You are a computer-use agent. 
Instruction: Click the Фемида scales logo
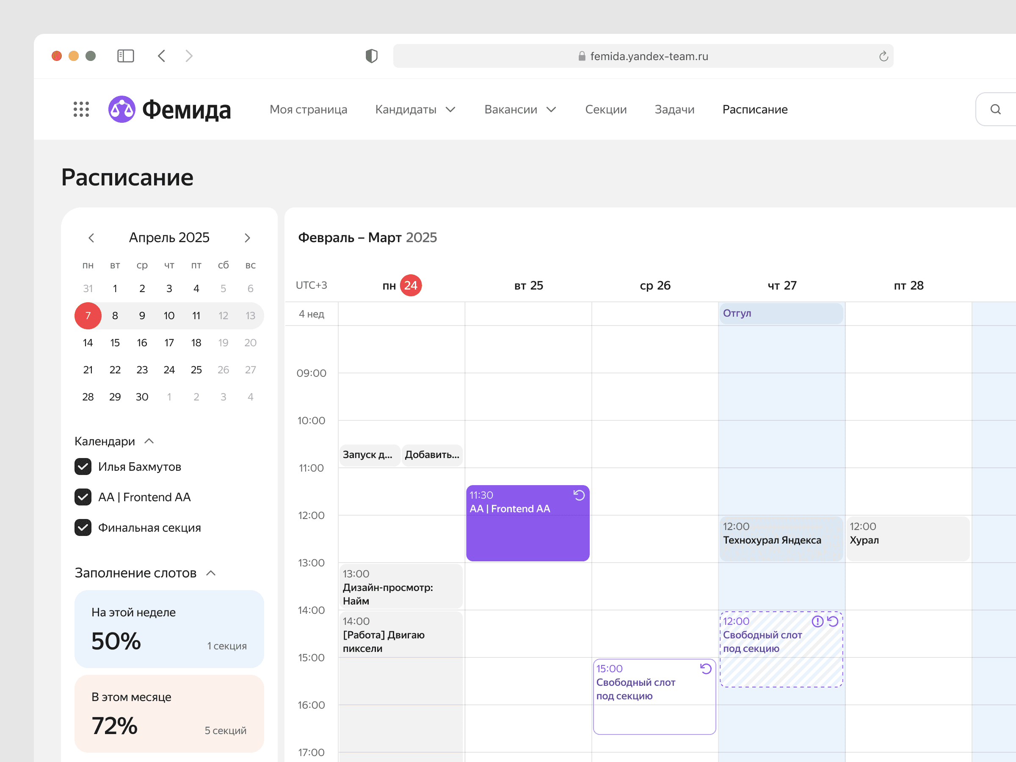point(122,109)
